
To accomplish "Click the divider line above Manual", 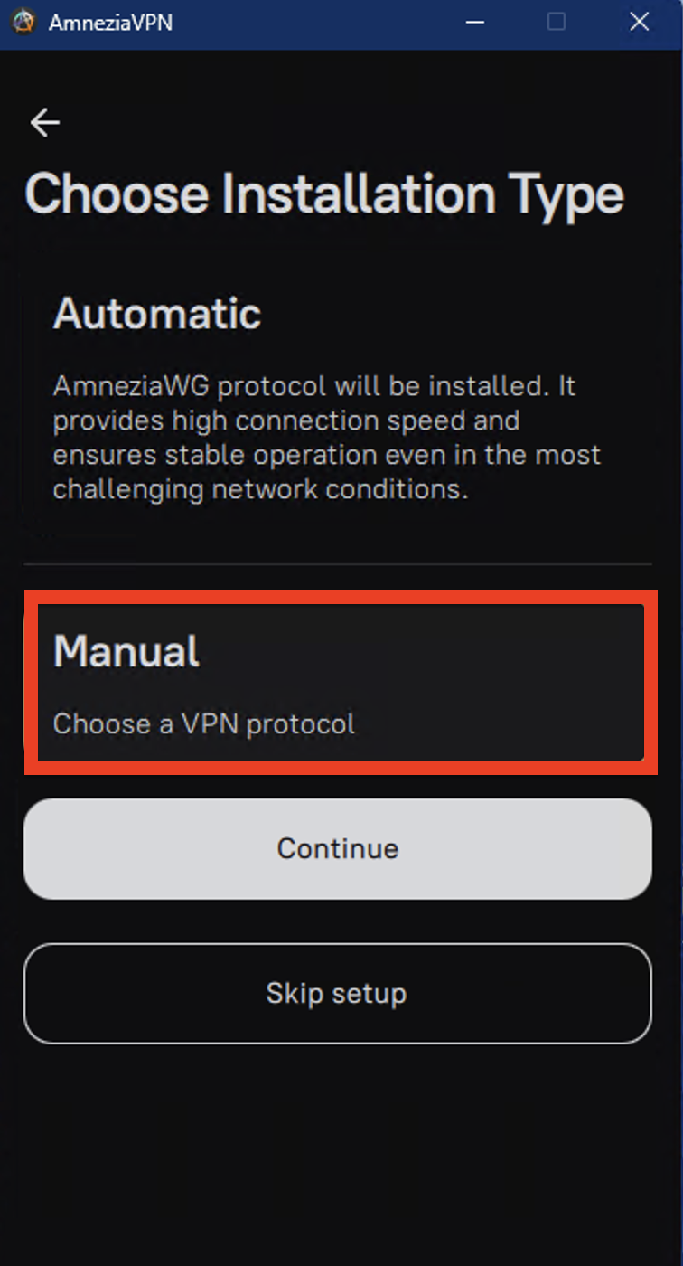I will (337, 564).
